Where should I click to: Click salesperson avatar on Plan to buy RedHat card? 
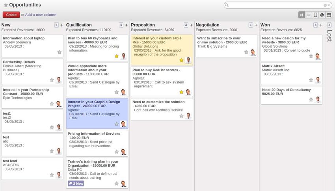tap(188, 92)
